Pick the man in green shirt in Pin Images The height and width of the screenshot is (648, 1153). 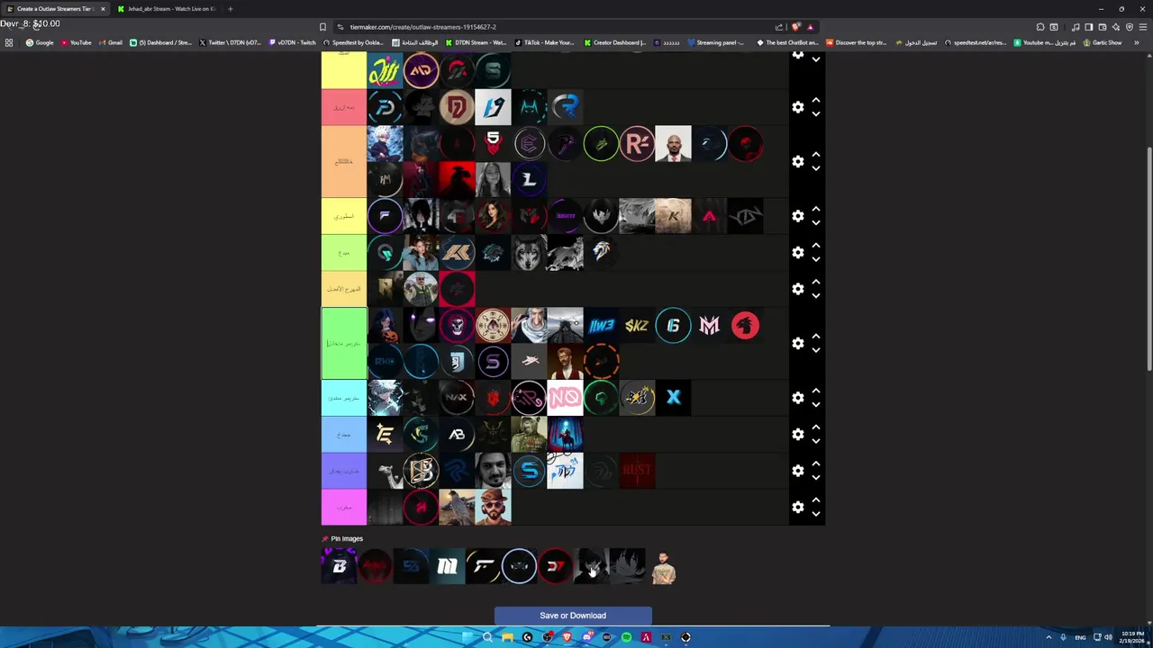664,566
